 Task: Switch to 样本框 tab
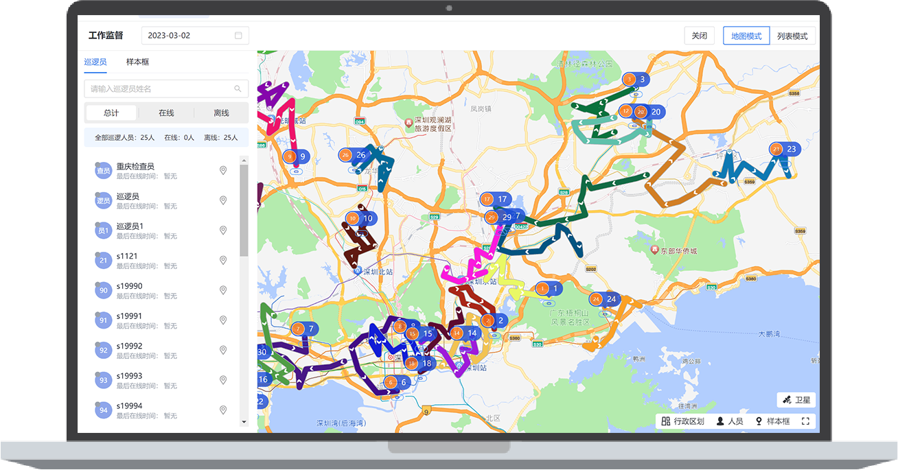point(137,62)
